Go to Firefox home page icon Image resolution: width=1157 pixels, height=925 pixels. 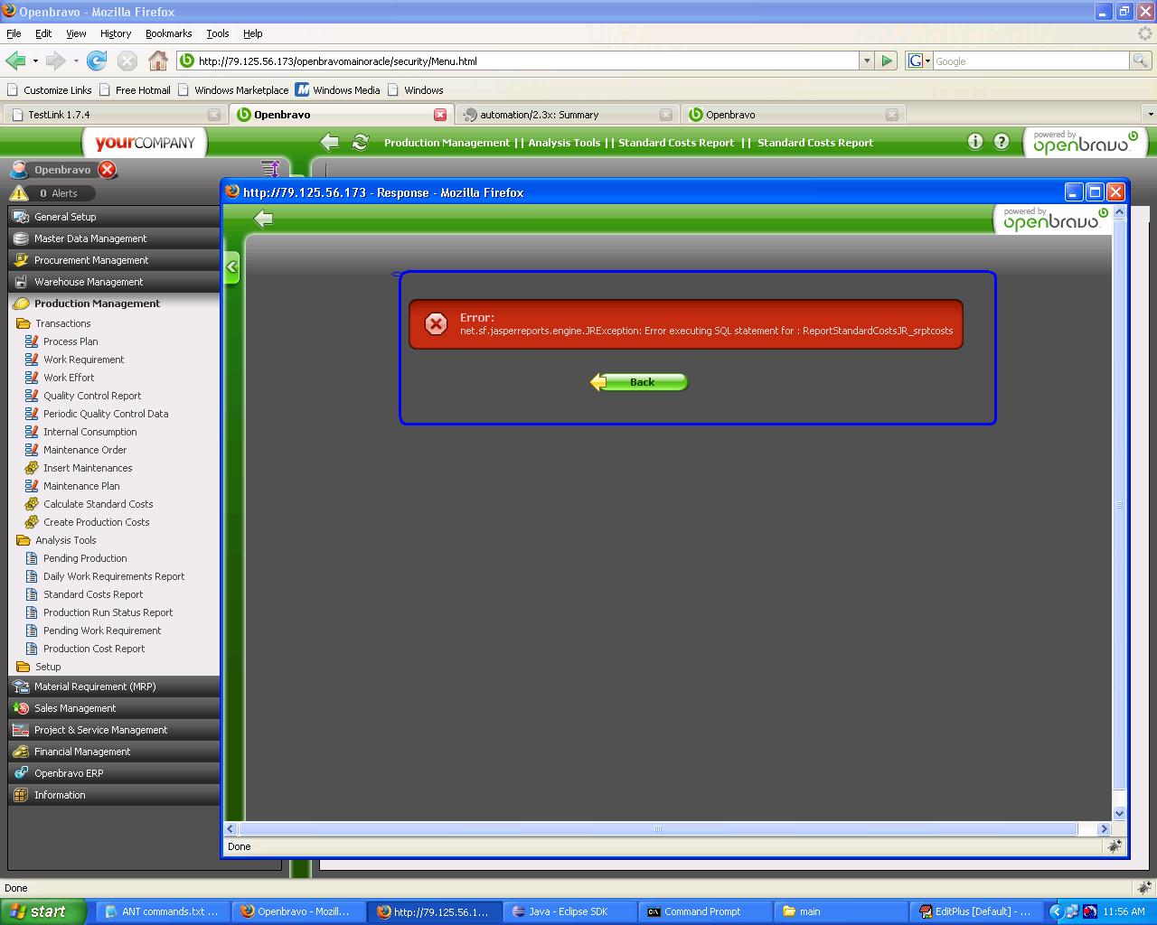point(158,61)
